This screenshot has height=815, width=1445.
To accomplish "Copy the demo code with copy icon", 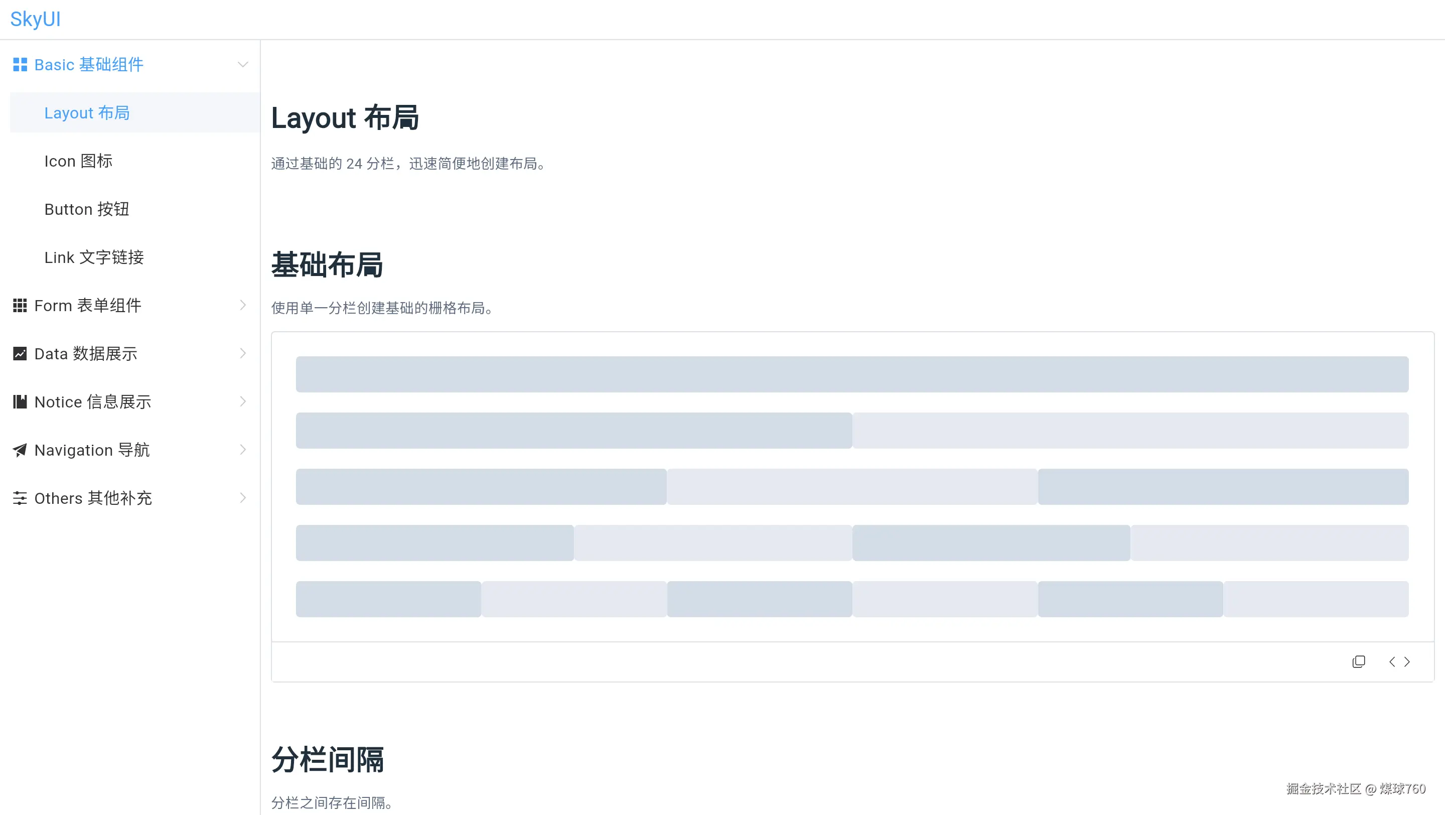I will pyautogui.click(x=1358, y=662).
